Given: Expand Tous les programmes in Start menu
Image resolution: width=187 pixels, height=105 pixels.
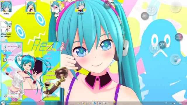Looking at the screenshot, I should [x=11, y=96].
